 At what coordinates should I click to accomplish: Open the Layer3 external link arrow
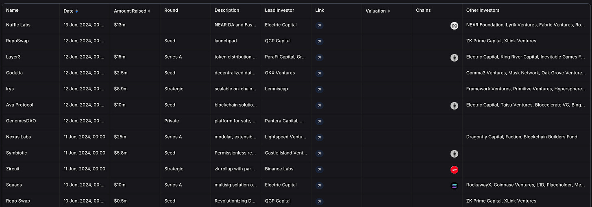[320, 57]
